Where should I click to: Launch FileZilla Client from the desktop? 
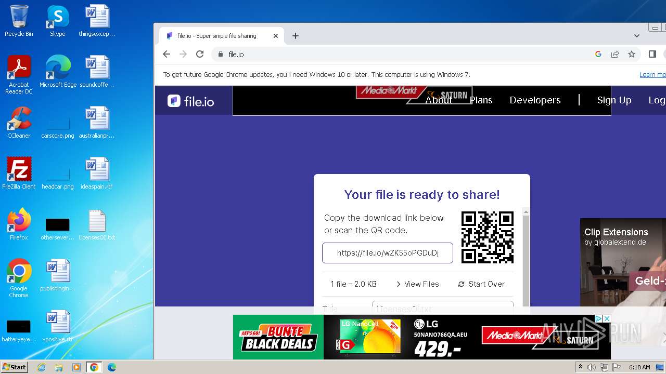[x=19, y=173]
